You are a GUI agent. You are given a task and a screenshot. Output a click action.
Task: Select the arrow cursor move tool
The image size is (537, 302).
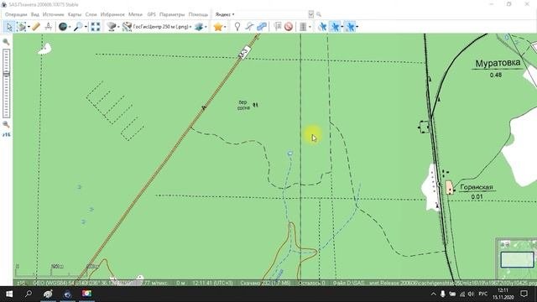click(9, 27)
